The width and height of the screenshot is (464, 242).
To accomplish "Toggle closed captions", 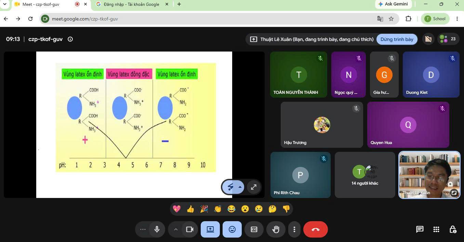I will tap(254, 229).
